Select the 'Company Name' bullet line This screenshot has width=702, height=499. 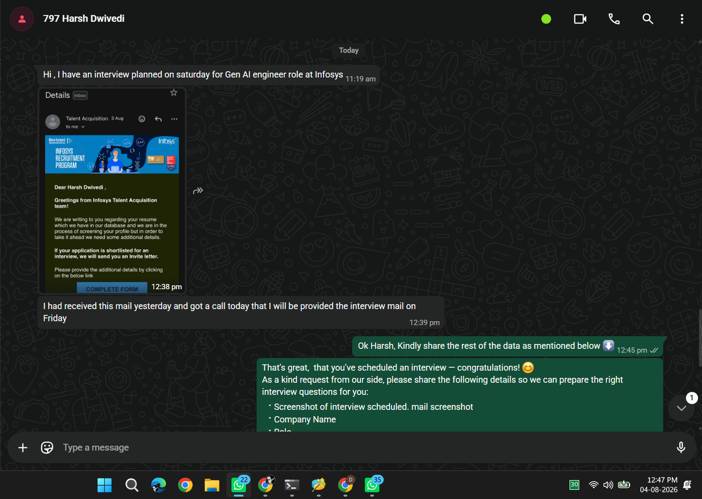(305, 420)
